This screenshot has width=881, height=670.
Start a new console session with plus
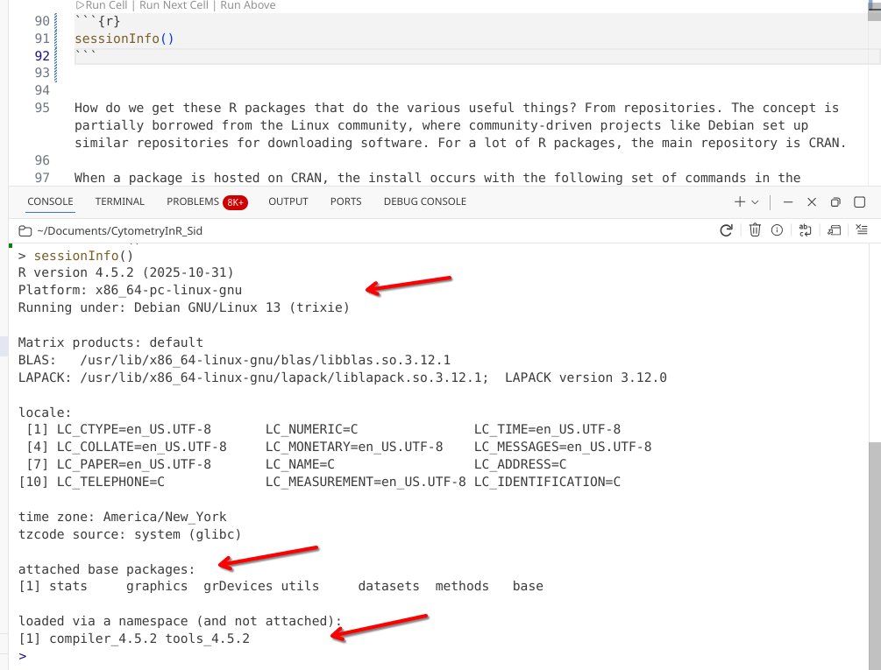pyautogui.click(x=741, y=201)
